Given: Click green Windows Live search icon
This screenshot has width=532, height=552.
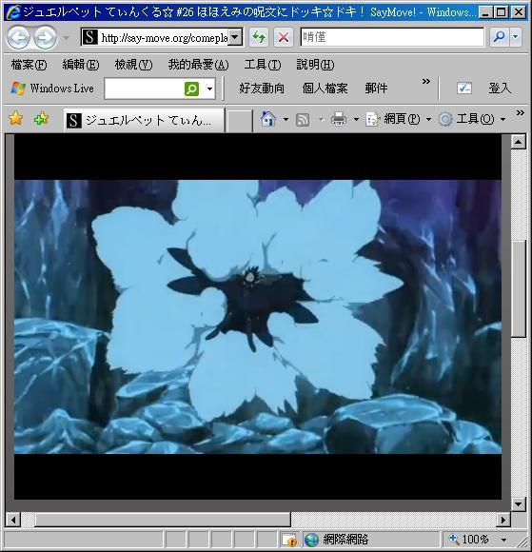Looking at the screenshot, I should tap(191, 89).
